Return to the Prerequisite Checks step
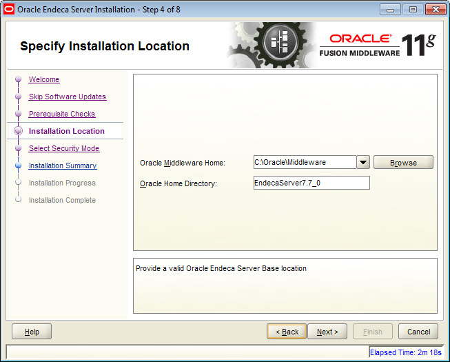 62,114
